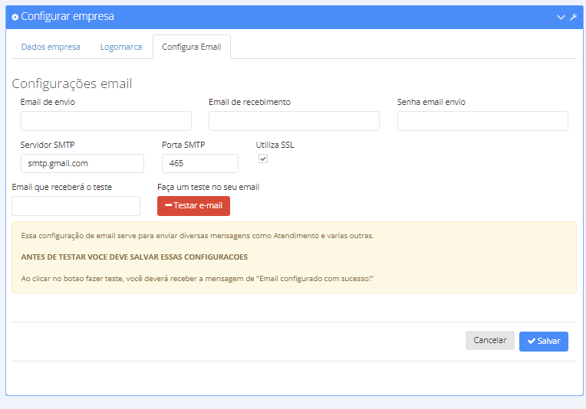The height and width of the screenshot is (409, 586).
Task: Click the Utiliza SSL label text
Action: (275, 145)
